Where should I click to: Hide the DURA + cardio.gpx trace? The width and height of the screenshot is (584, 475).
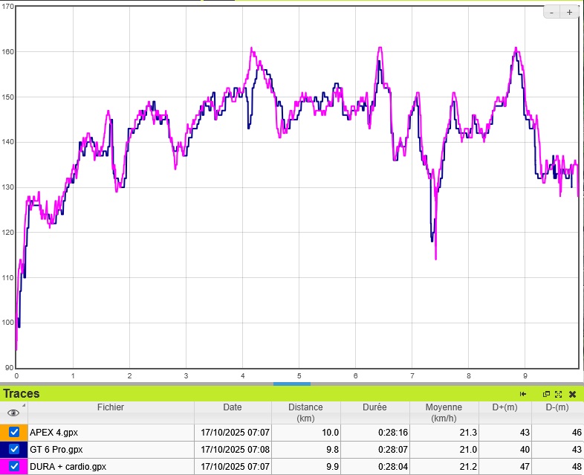pyautogui.click(x=14, y=466)
